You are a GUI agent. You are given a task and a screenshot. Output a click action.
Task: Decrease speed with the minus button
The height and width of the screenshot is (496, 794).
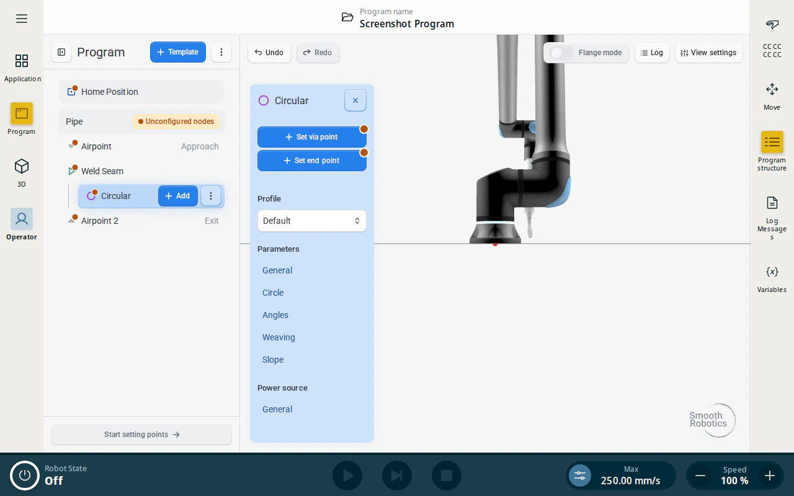click(x=700, y=476)
